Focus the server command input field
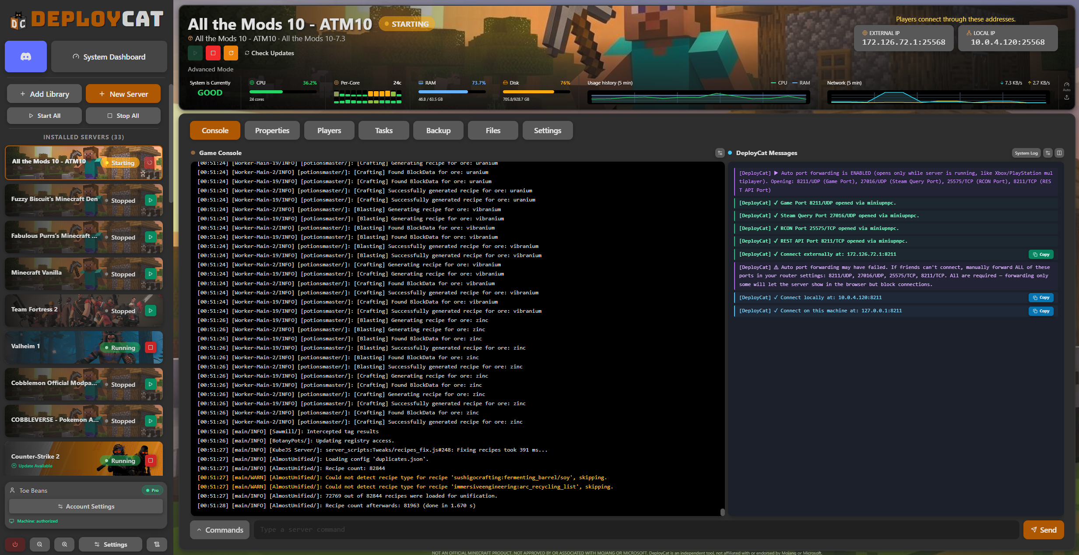 tap(636, 530)
